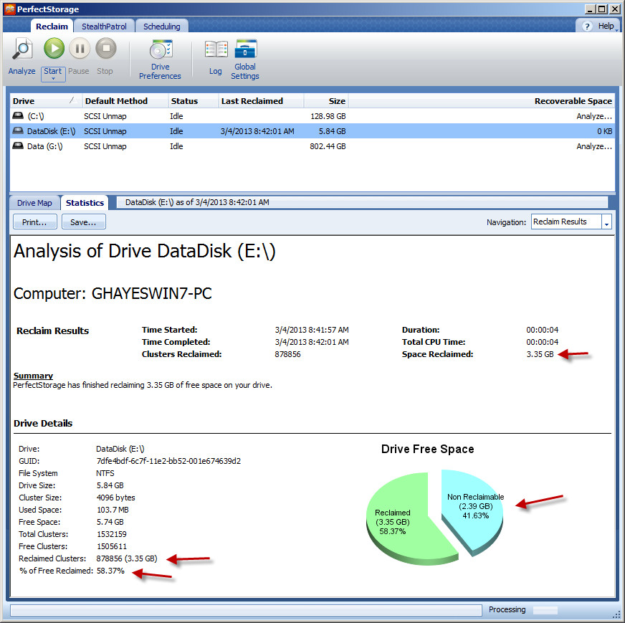Click the Total Clusters value 1532159
Image resolution: width=625 pixels, height=623 pixels.
(112, 534)
